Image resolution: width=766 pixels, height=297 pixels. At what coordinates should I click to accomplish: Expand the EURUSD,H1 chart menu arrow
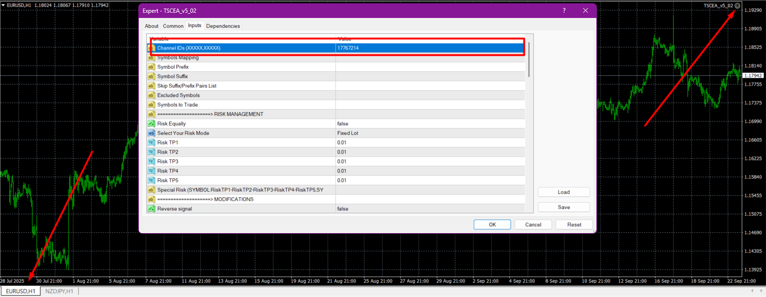[x=3, y=5]
